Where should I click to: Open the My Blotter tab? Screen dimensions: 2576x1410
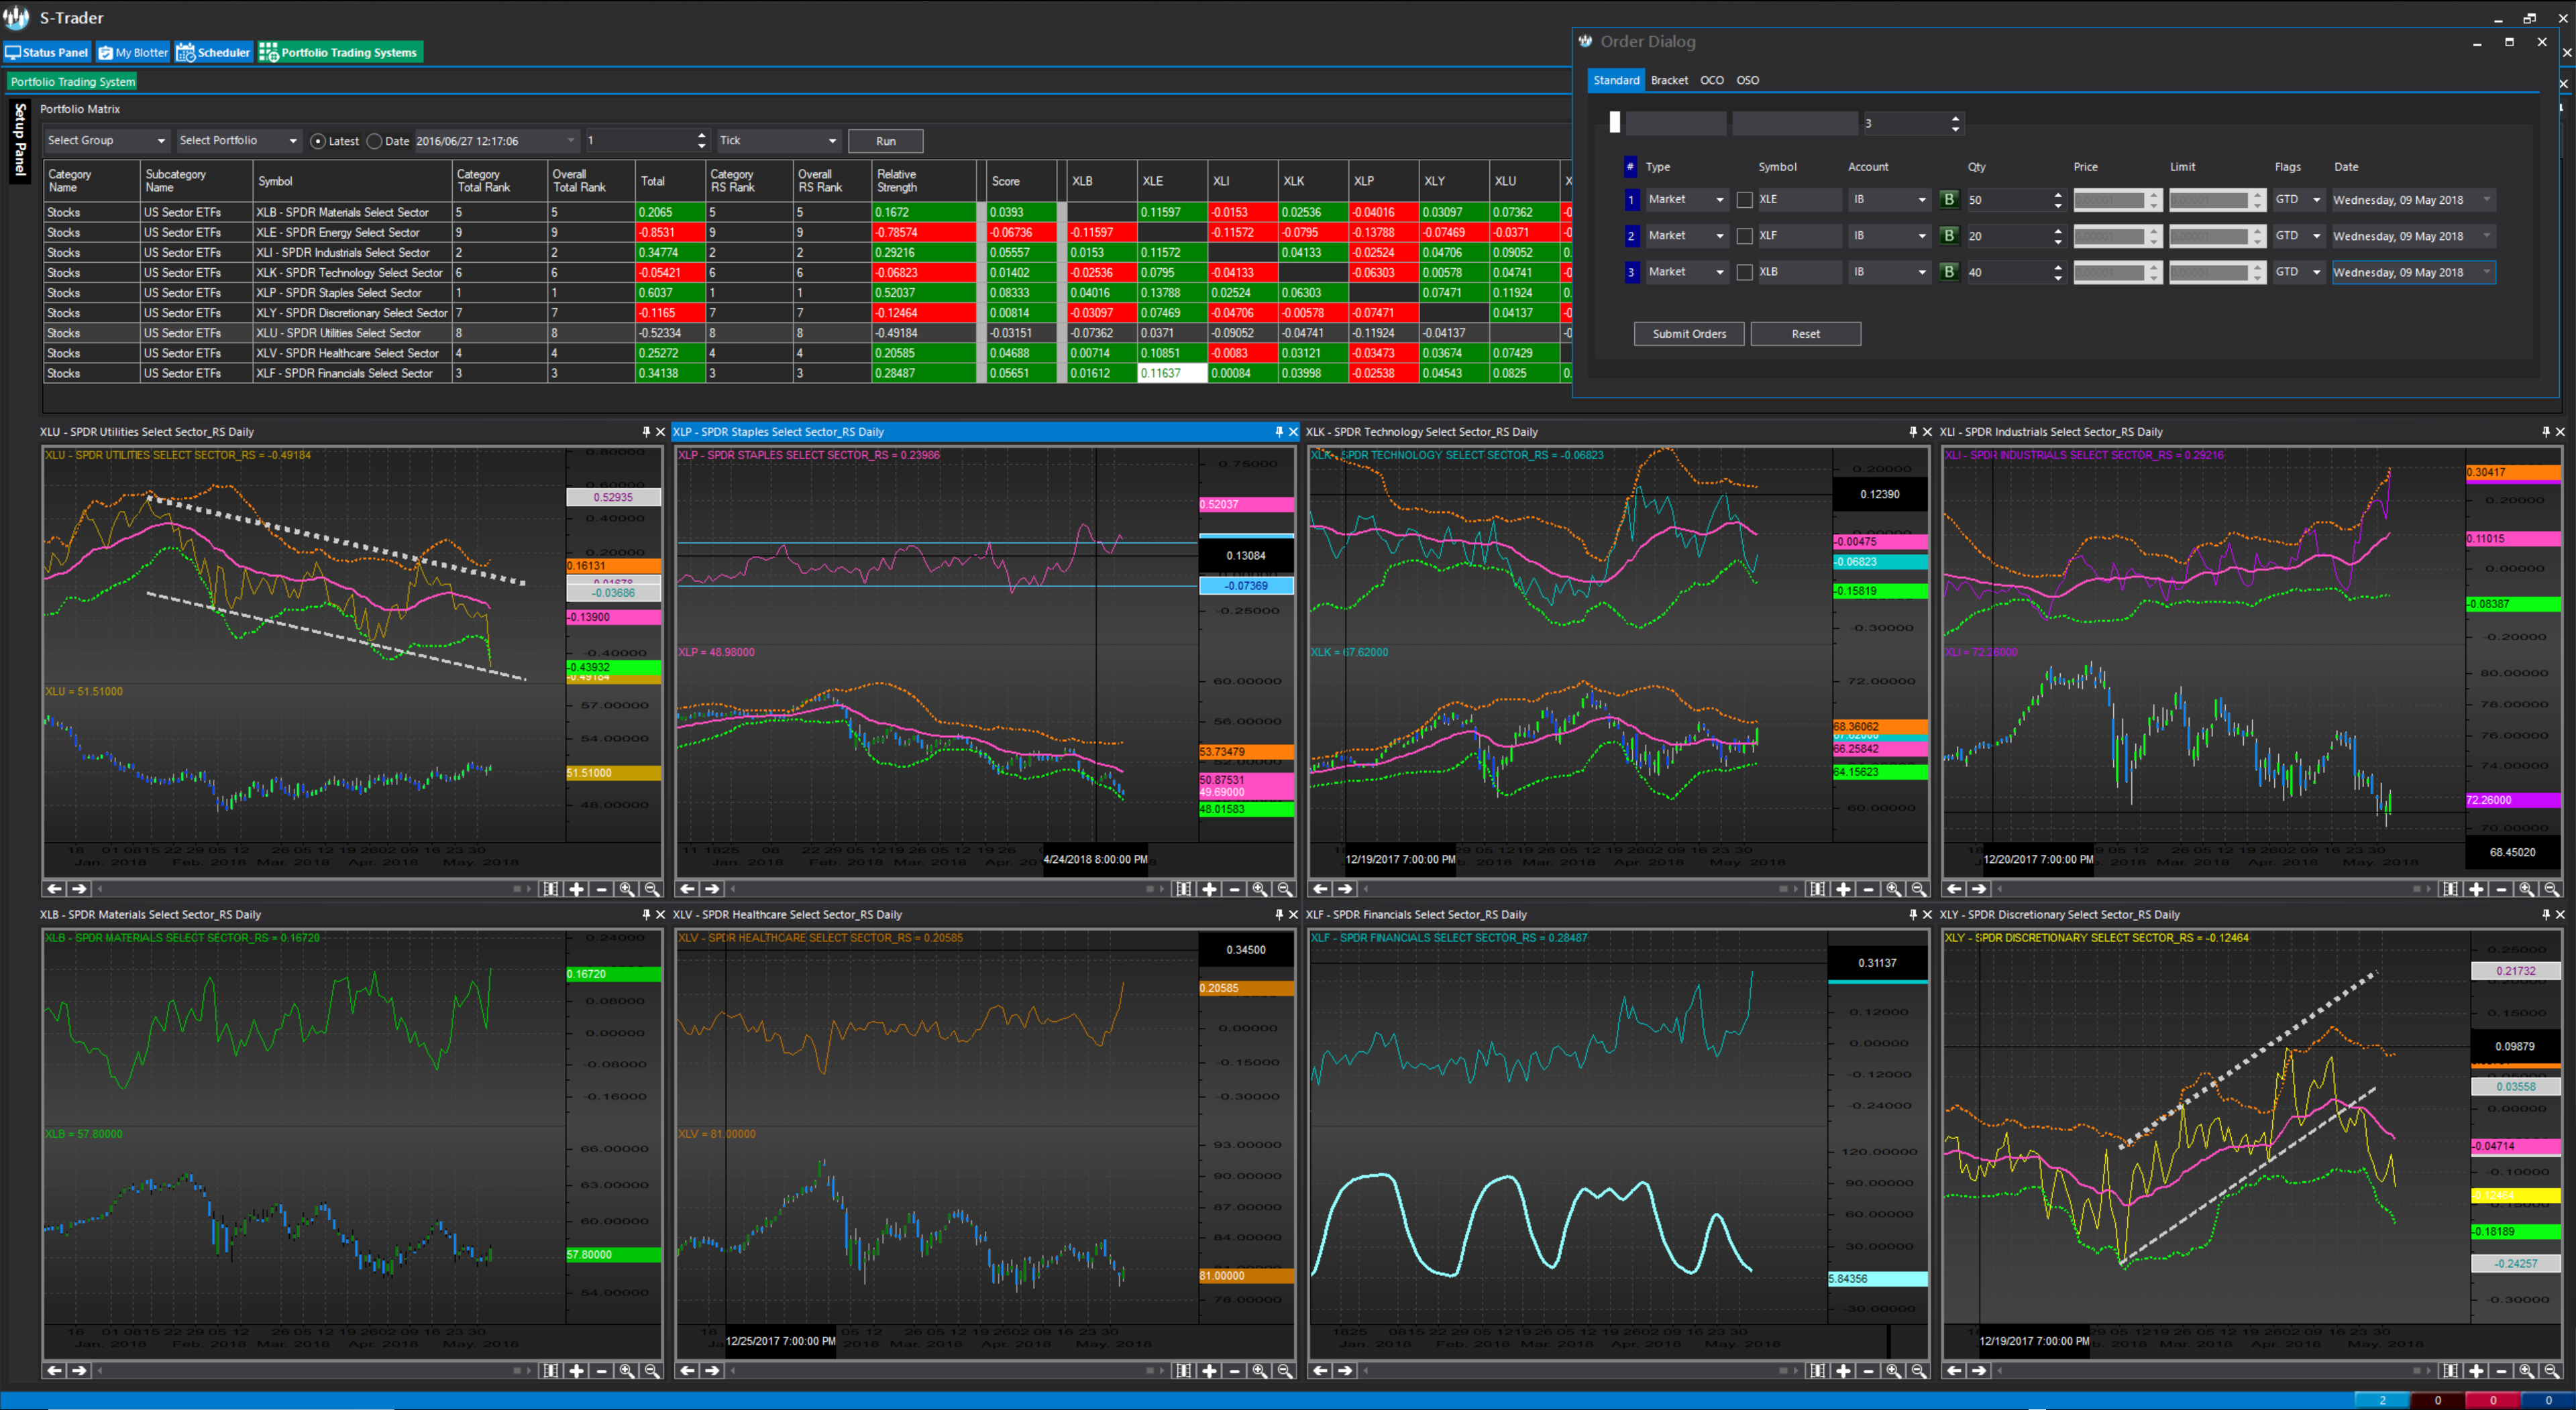[x=133, y=53]
